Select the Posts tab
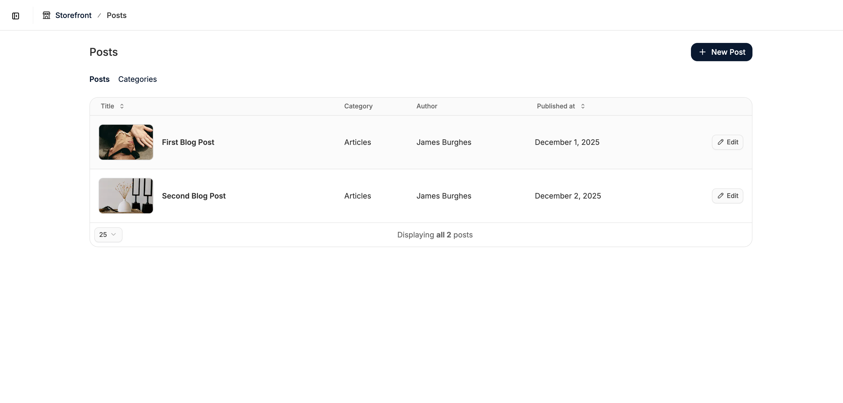Image resolution: width=843 pixels, height=403 pixels. coord(99,79)
